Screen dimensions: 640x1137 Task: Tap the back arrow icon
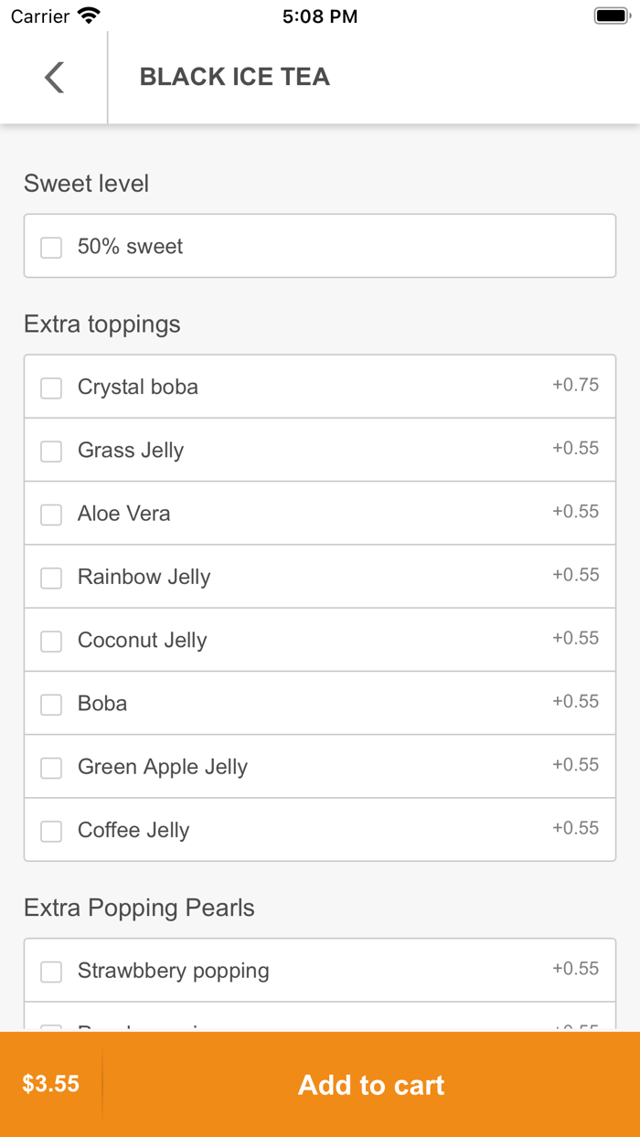[x=55, y=78]
